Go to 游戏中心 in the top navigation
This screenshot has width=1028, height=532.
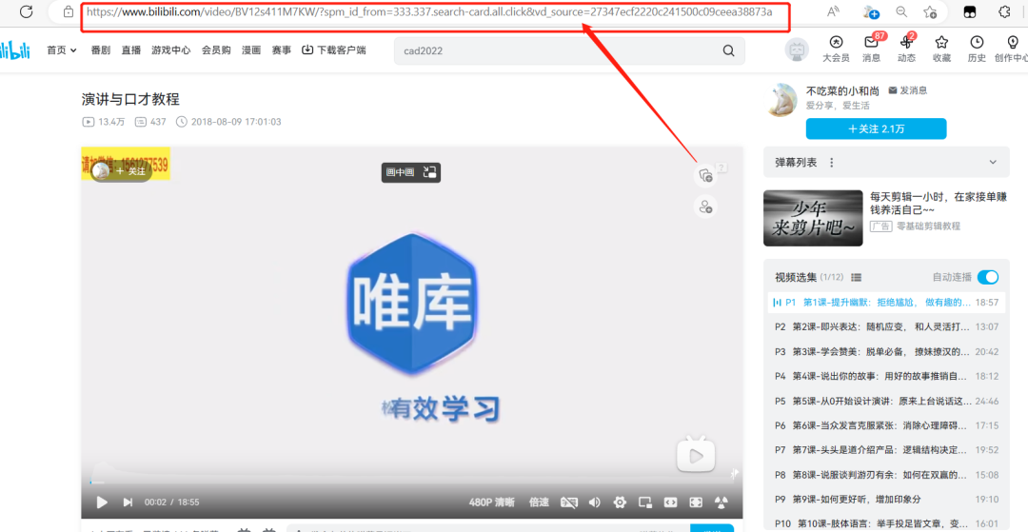pyautogui.click(x=171, y=50)
